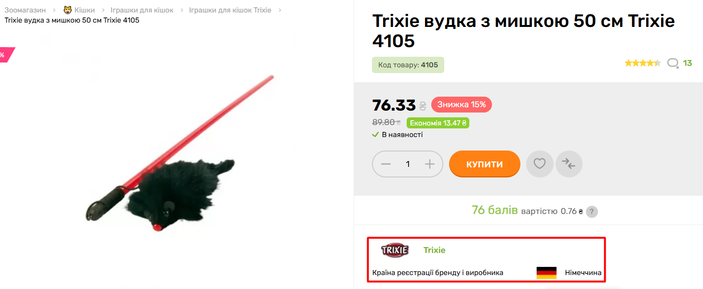This screenshot has height=289, width=703.
Task: Decrease quantity with minus button
Action: [x=386, y=164]
